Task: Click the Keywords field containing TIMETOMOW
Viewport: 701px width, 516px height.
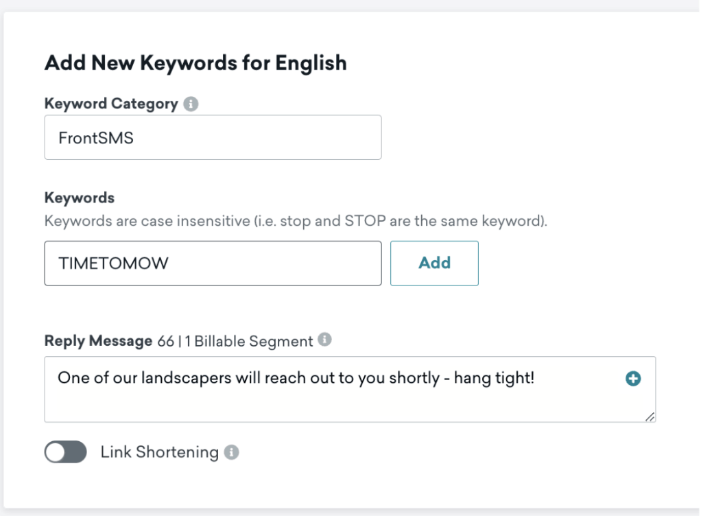Action: click(x=213, y=263)
